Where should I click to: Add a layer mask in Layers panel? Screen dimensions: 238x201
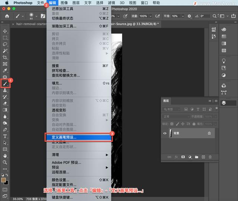[x=183, y=157]
